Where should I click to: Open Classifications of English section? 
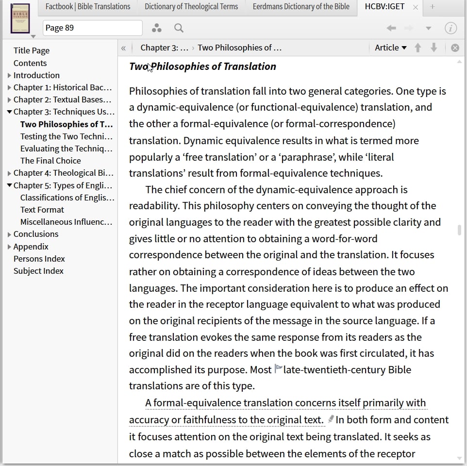pos(67,198)
